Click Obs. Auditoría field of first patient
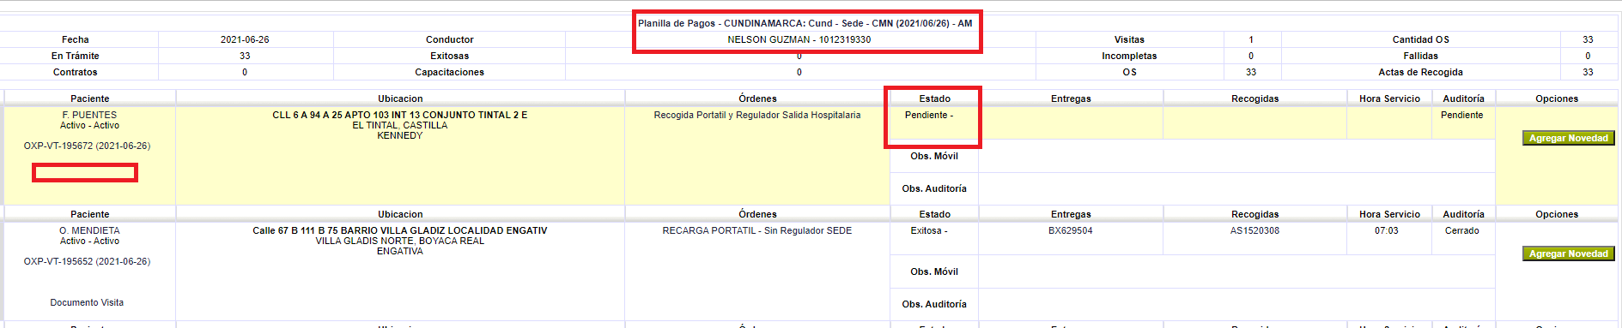The height and width of the screenshot is (328, 1622). 1236,188
